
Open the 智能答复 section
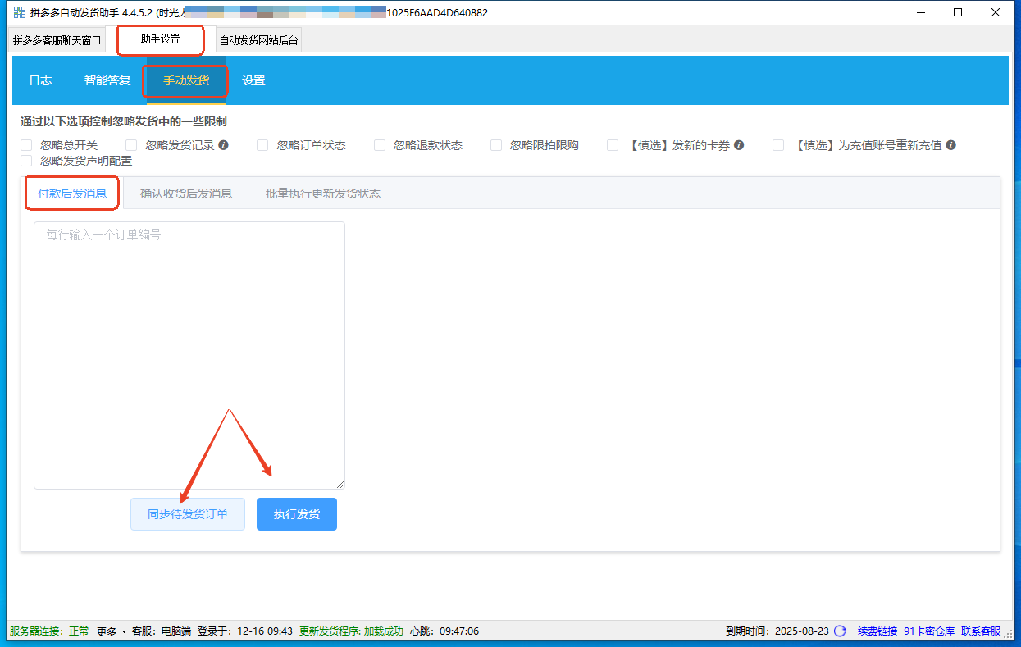pyautogui.click(x=107, y=80)
